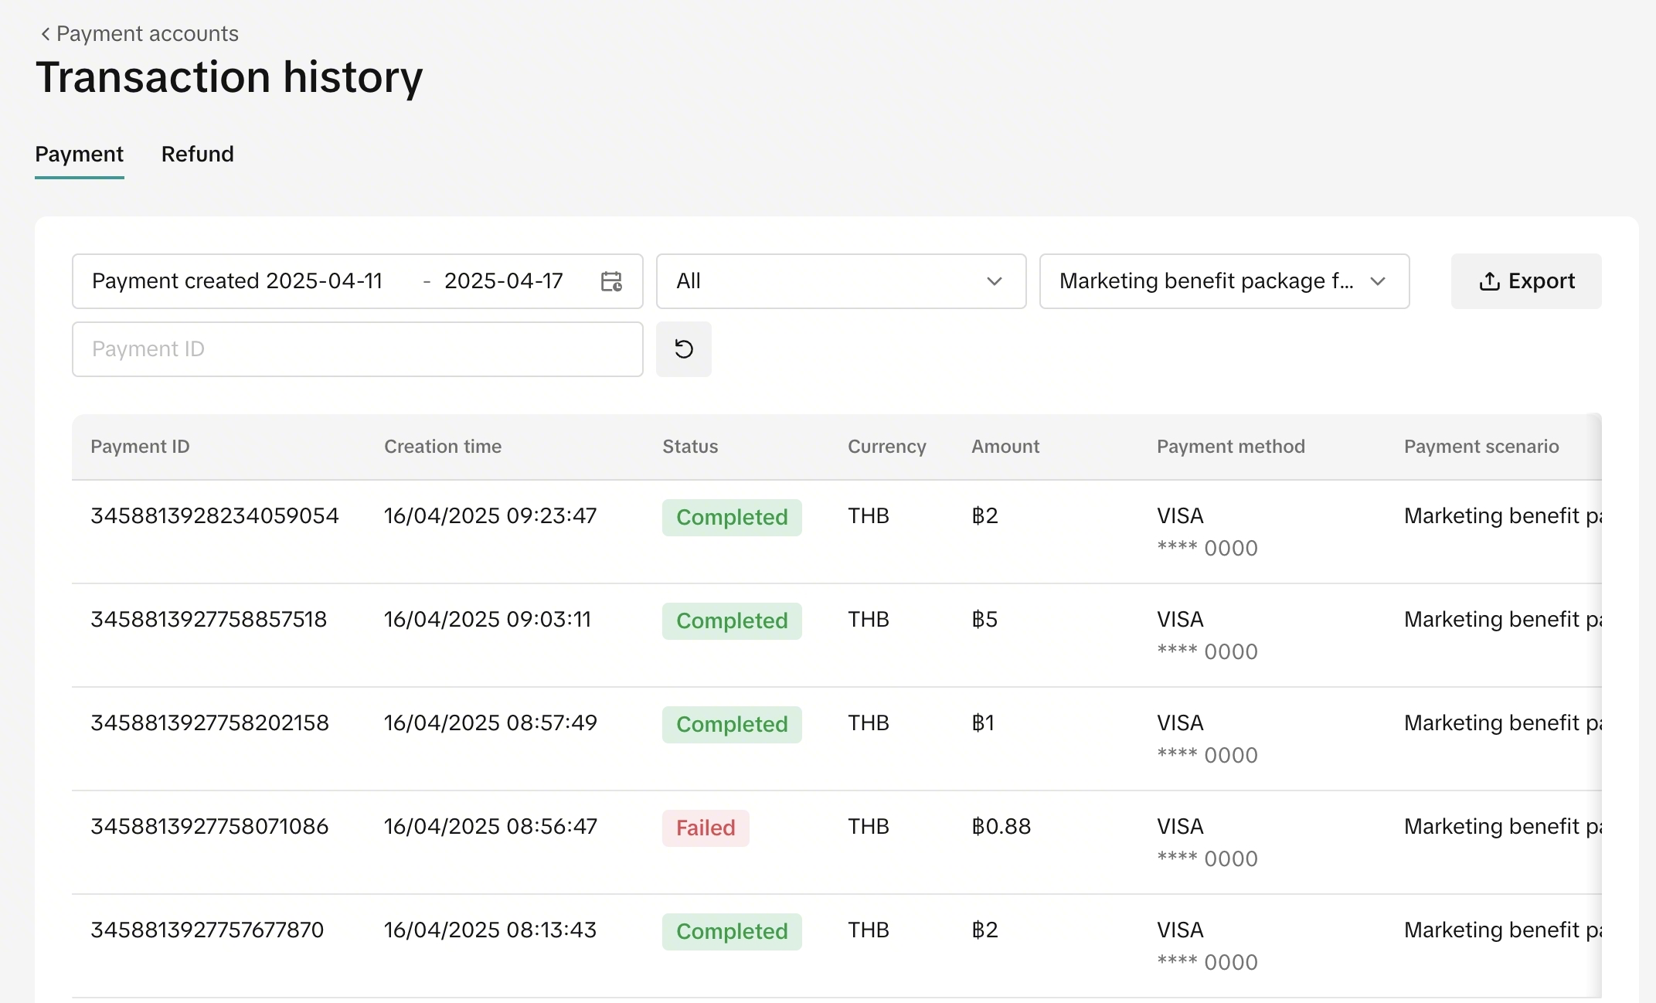
Task: Click the Amount column header
Action: (x=1005, y=447)
